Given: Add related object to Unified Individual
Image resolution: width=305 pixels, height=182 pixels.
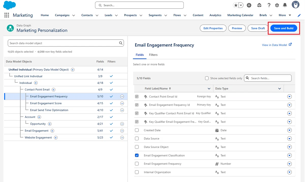Looking at the screenshot, I should [73, 70].
